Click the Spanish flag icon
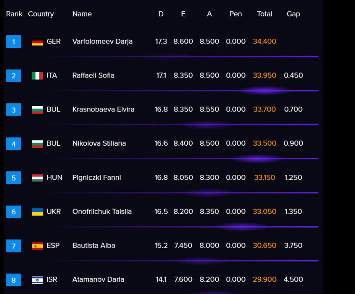Screen dimensions: 355x294 [37, 246]
